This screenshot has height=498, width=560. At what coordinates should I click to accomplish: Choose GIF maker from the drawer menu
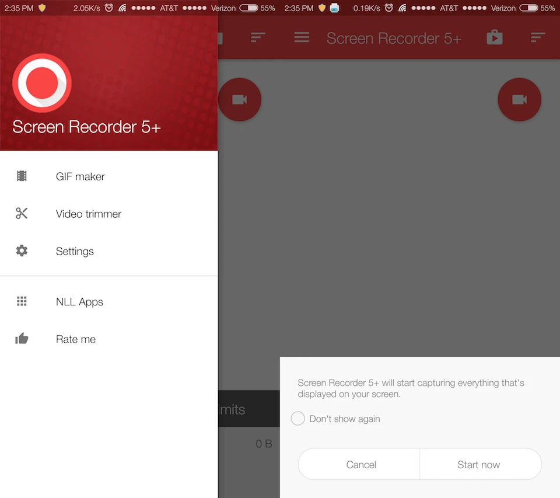[x=80, y=176]
